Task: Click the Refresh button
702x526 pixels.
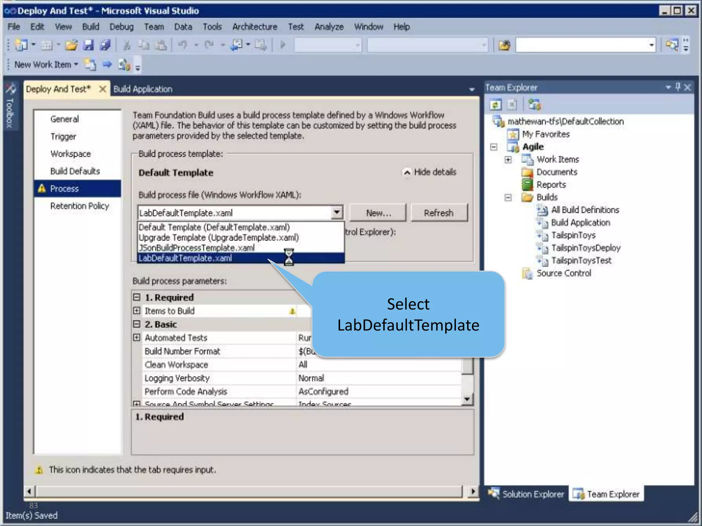Action: 438,213
